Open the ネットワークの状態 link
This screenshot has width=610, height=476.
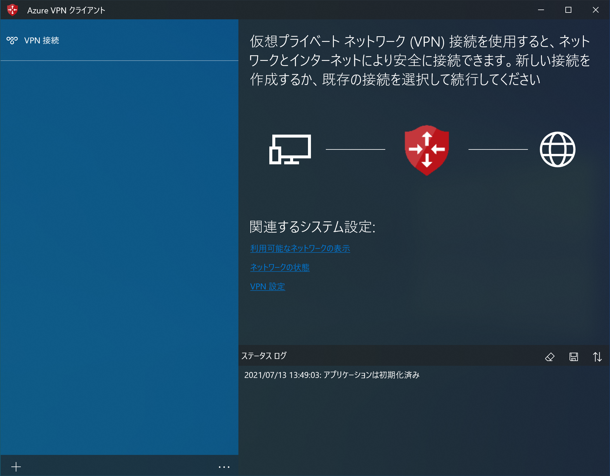(x=280, y=267)
